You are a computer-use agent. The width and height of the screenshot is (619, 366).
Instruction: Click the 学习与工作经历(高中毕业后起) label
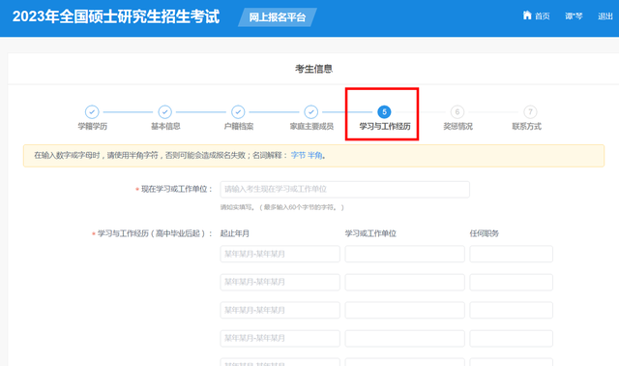(155, 233)
